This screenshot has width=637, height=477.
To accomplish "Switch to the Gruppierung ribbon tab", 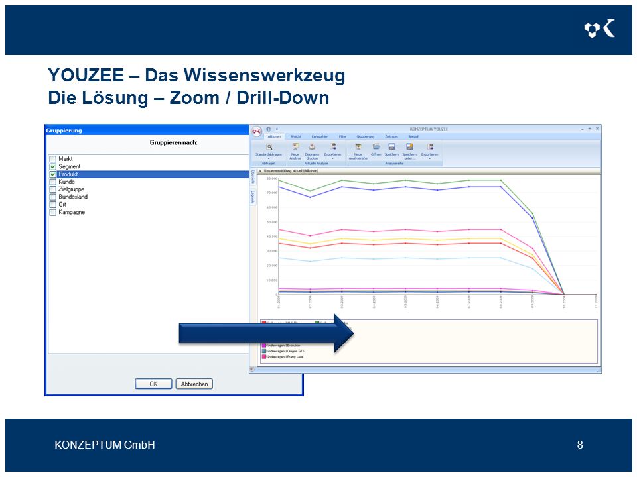I will [365, 136].
